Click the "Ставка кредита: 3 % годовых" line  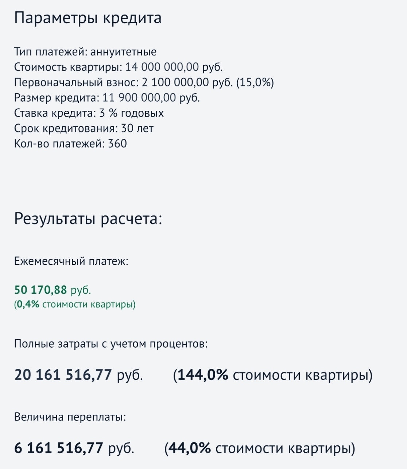tap(89, 113)
